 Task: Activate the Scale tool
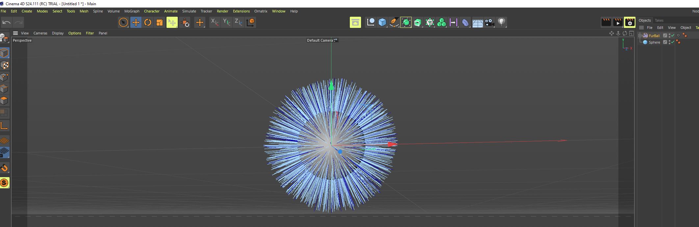tap(160, 22)
